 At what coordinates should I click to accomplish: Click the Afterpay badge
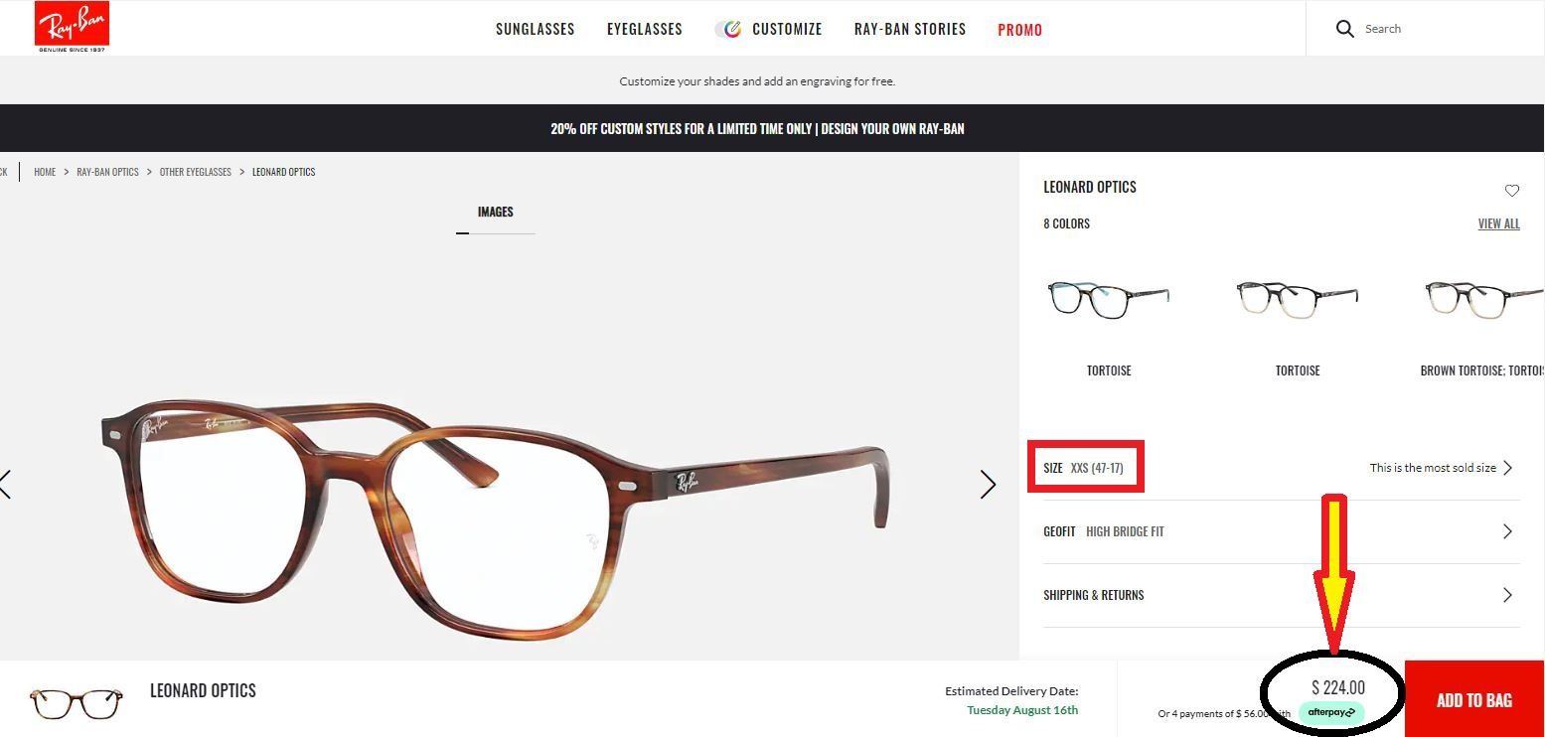point(1331,712)
